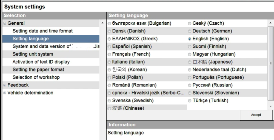Viewport: 274px width, 140px height.
Task: Click the Accept button
Action: pos(256,115)
